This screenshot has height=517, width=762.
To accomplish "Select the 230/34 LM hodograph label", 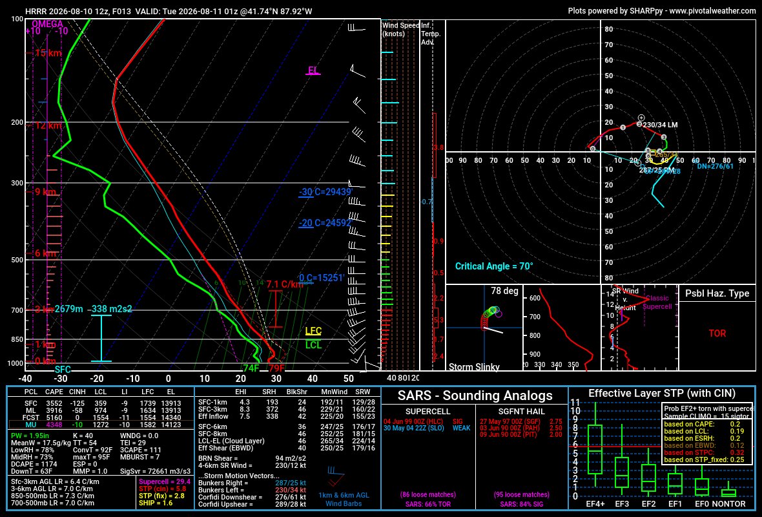I will (660, 125).
